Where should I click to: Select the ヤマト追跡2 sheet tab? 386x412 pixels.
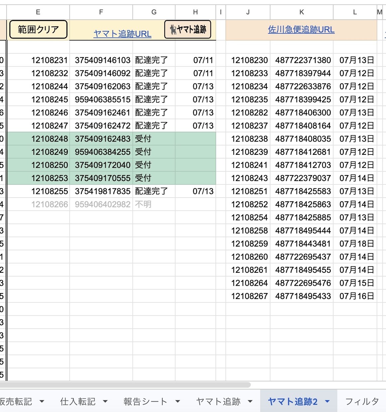pyautogui.click(x=293, y=401)
